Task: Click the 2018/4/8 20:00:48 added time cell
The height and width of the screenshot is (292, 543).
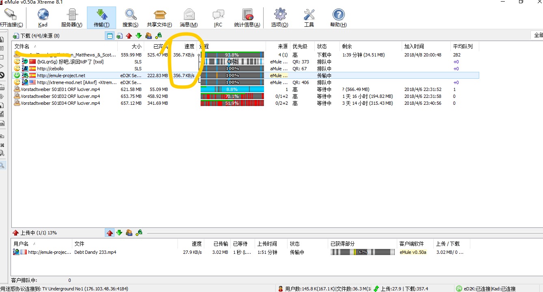Action: tap(423, 55)
